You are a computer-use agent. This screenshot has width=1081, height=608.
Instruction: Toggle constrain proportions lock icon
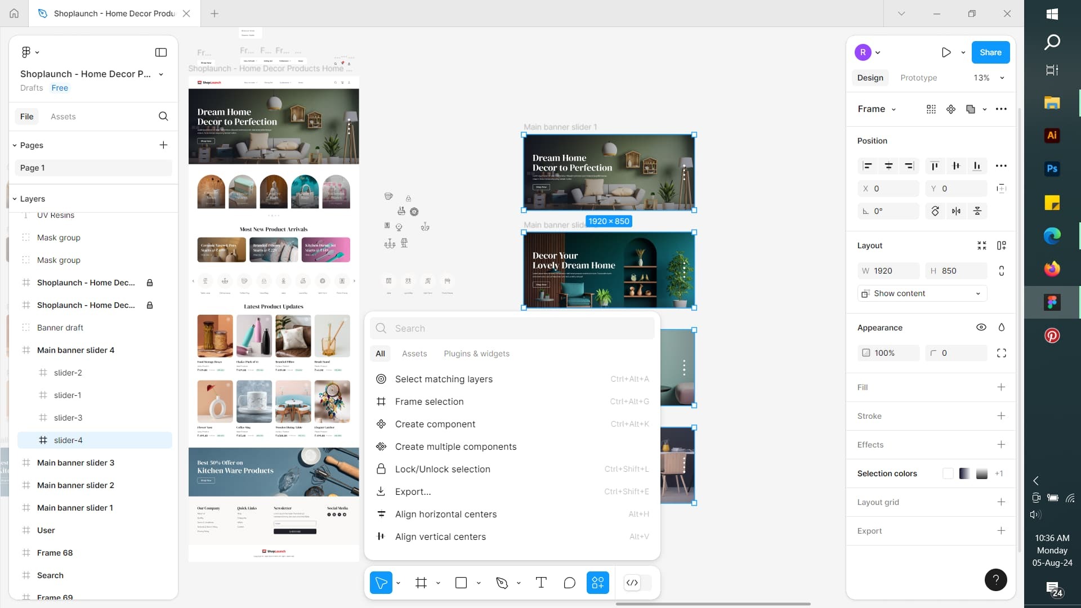pos(1001,271)
